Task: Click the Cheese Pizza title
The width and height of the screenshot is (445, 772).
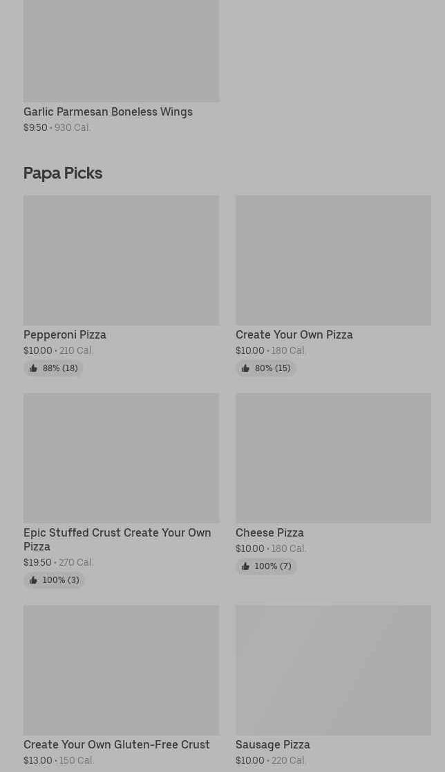Action: click(x=269, y=532)
